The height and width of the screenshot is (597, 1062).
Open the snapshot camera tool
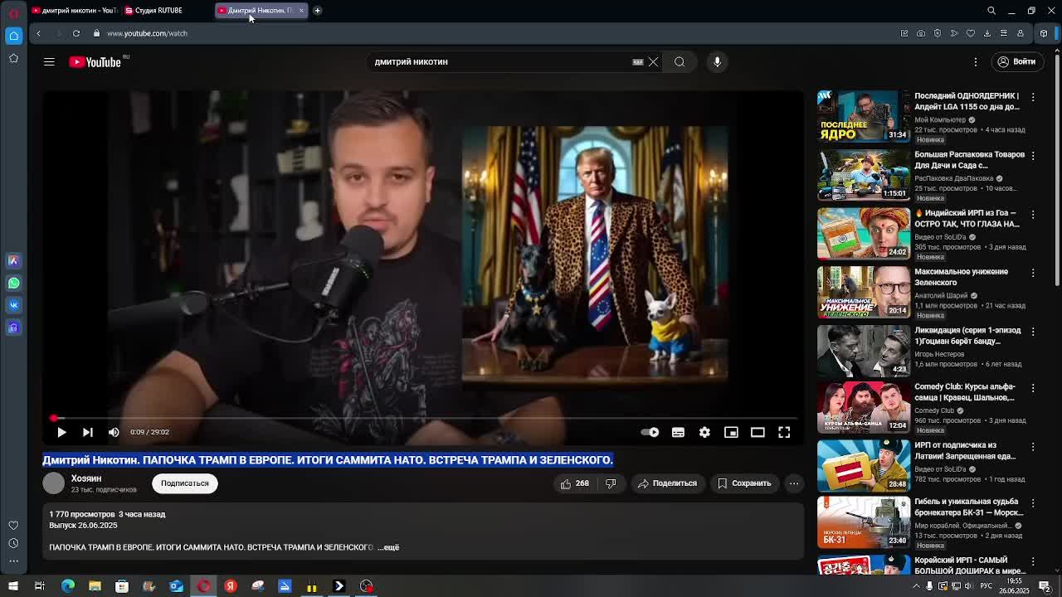(x=921, y=33)
